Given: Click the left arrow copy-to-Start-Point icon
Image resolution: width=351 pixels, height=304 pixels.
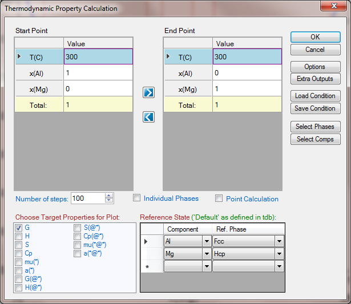Looking at the screenshot, I should [148, 116].
